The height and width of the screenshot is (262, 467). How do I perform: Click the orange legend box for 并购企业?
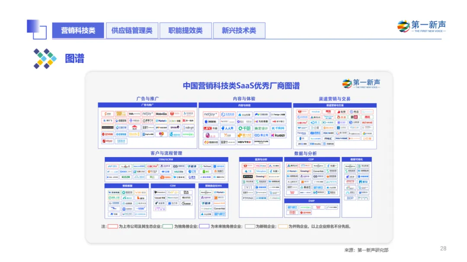click(283, 226)
